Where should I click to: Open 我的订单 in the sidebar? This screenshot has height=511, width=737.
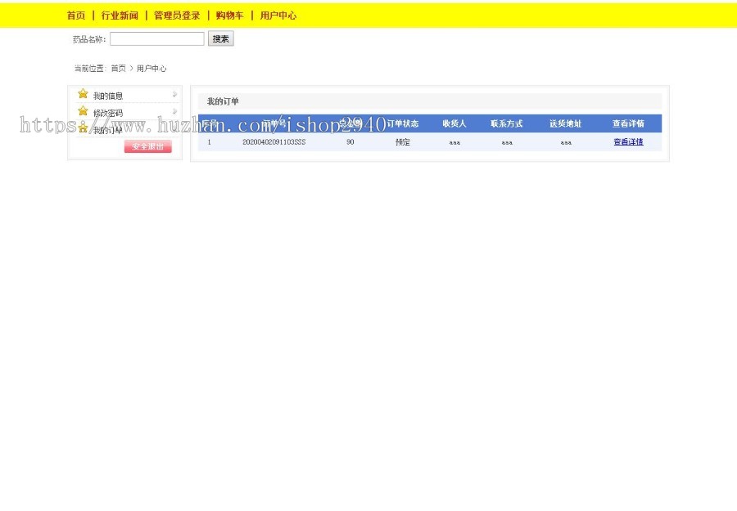point(108,130)
